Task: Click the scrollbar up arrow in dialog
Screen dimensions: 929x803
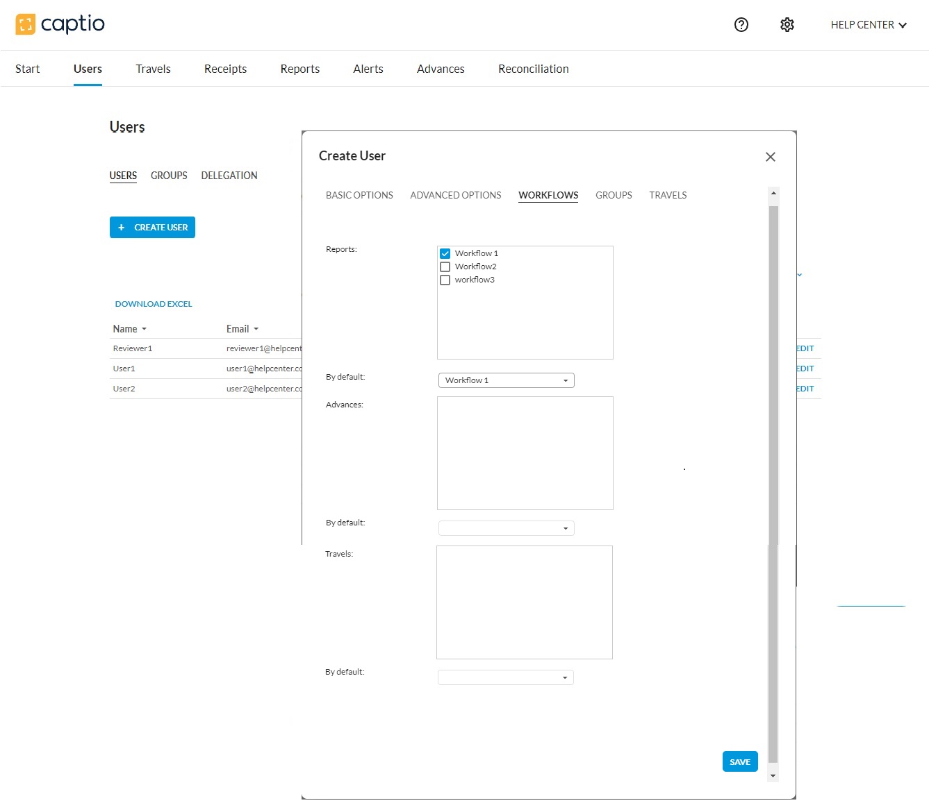Action: [773, 194]
